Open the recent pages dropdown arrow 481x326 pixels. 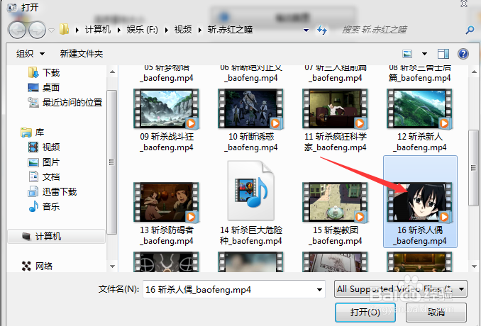(52, 30)
